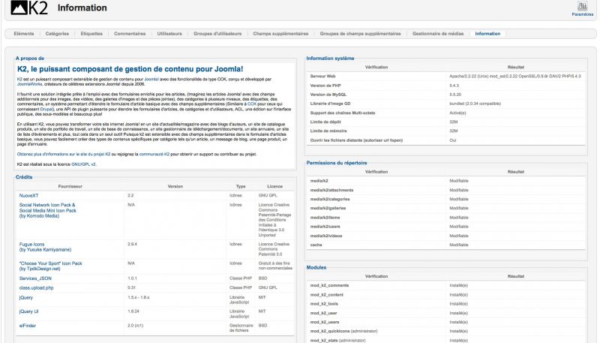This screenshot has width=600, height=343.
Task: Open the GNU/GPL v2 licence link
Action: click(83, 164)
